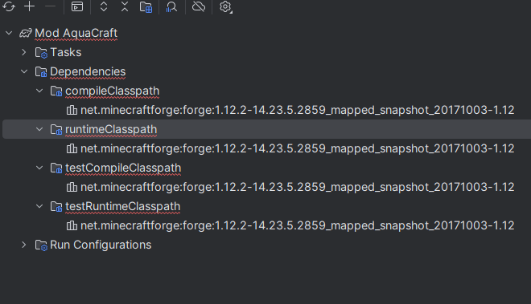
Task: Collapse the testCompileClasspath node
Action: click(39, 168)
